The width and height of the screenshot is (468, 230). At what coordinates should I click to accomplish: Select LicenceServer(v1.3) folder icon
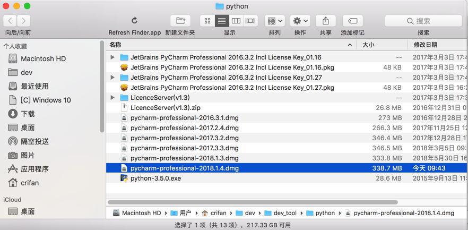[124, 97]
